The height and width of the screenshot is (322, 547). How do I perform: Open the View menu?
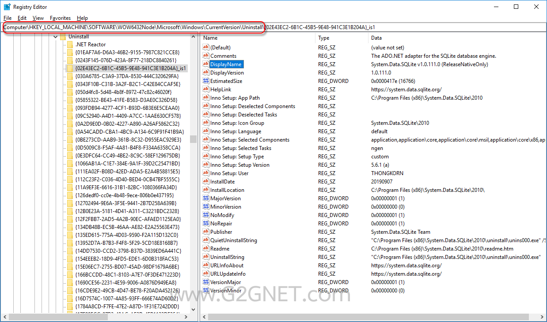point(38,18)
